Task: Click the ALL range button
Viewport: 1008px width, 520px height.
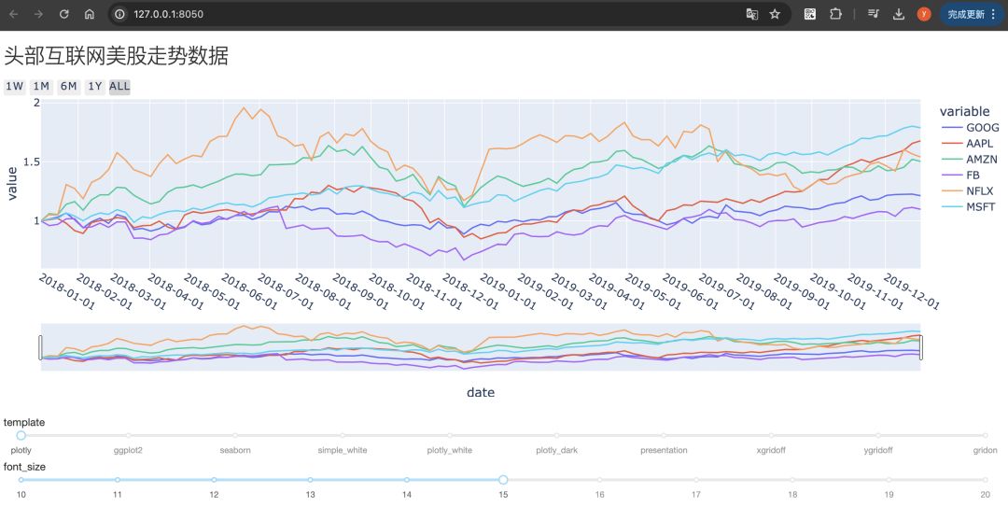Action: point(119,87)
